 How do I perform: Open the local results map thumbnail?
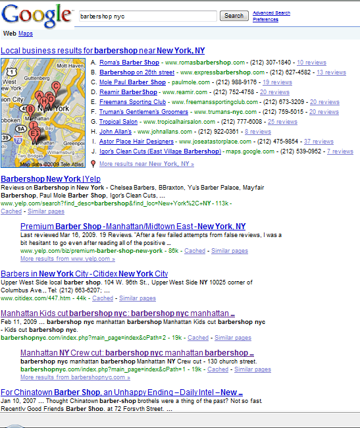(x=43, y=113)
